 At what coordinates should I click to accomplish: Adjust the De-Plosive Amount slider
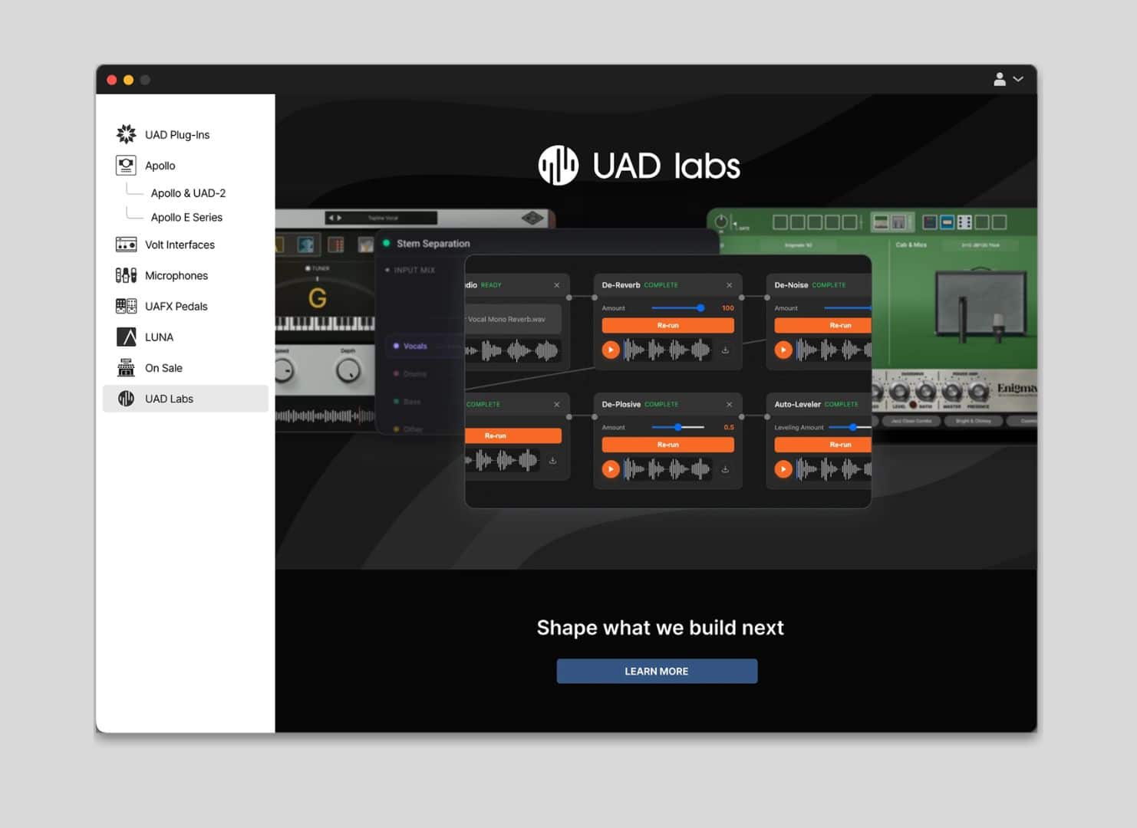[x=677, y=427]
